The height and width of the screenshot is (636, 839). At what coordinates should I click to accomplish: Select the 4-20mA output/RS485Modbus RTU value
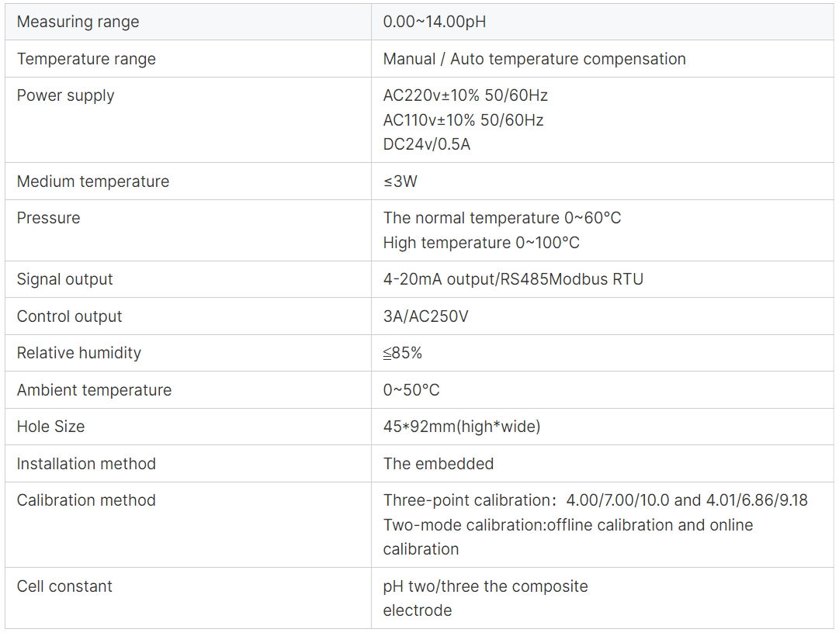coord(512,279)
